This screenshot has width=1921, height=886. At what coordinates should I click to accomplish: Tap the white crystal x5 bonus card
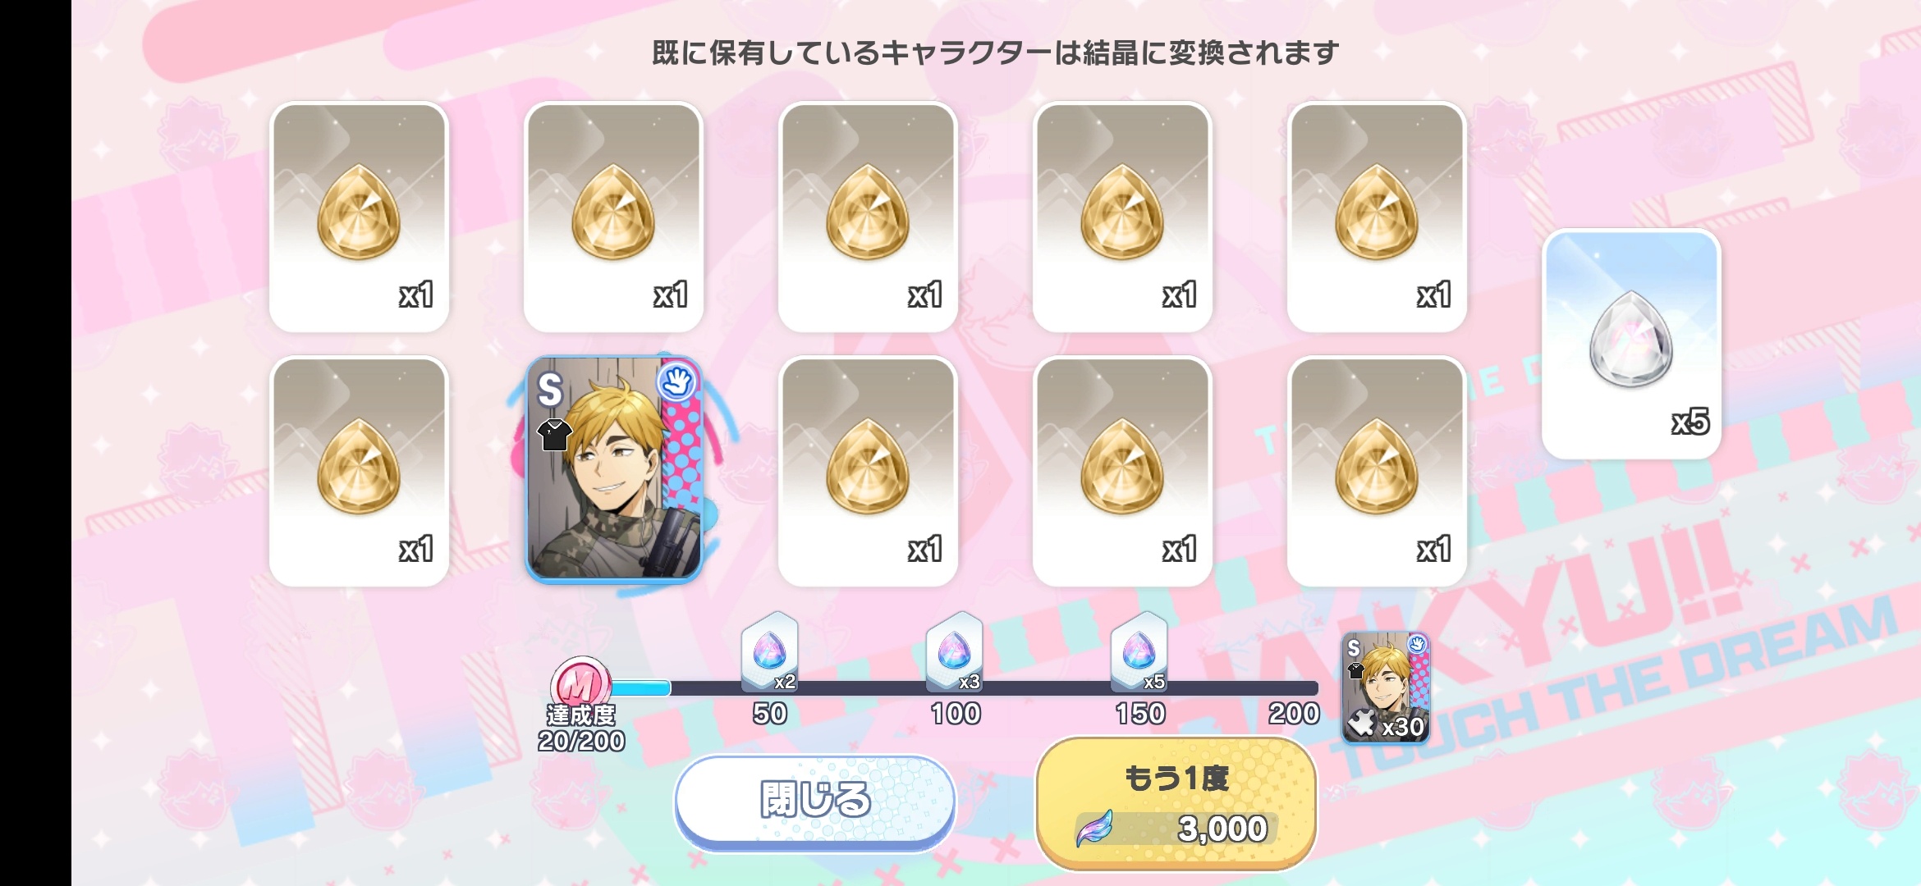click(1631, 344)
